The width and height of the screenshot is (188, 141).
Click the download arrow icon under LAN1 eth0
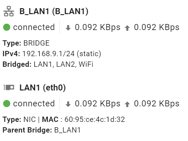[x=68, y=104]
